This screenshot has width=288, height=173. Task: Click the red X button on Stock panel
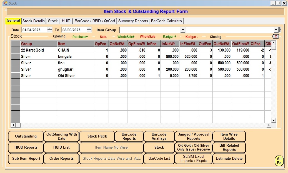(x=276, y=36)
